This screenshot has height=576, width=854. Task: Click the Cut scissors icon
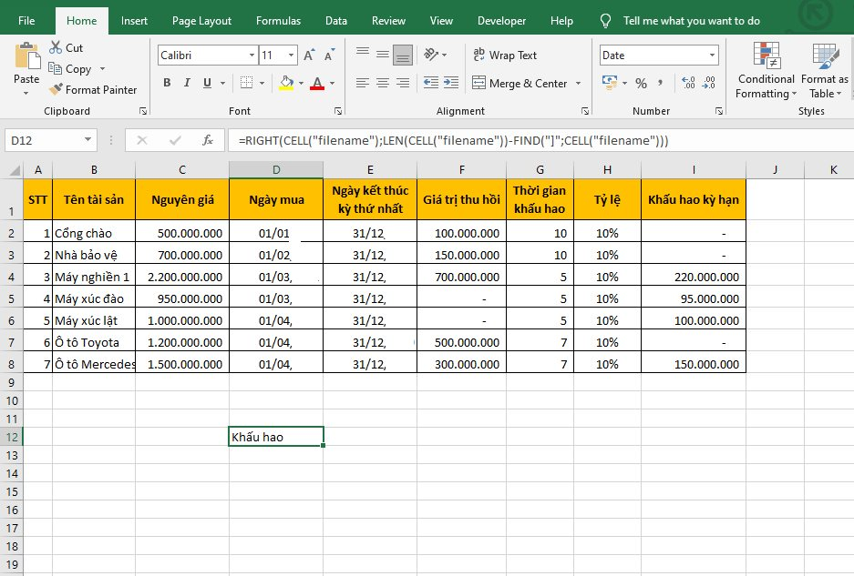coord(56,47)
